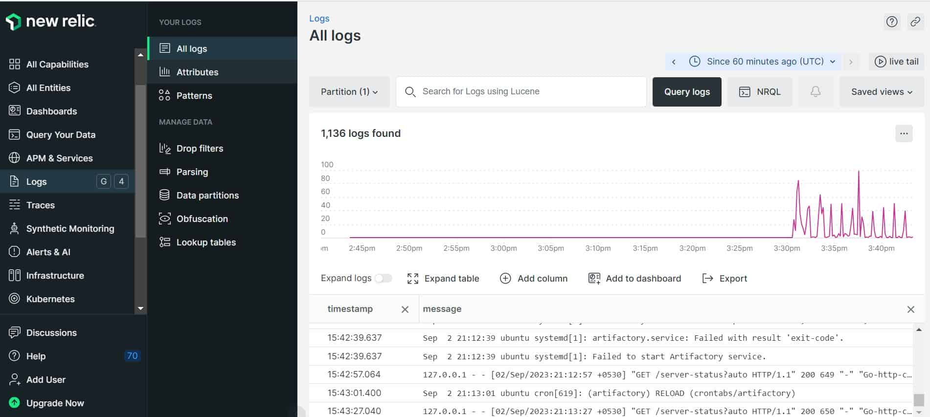This screenshot has width=930, height=417.
Task: Open Data partitions menu item
Action: [x=223, y=195]
